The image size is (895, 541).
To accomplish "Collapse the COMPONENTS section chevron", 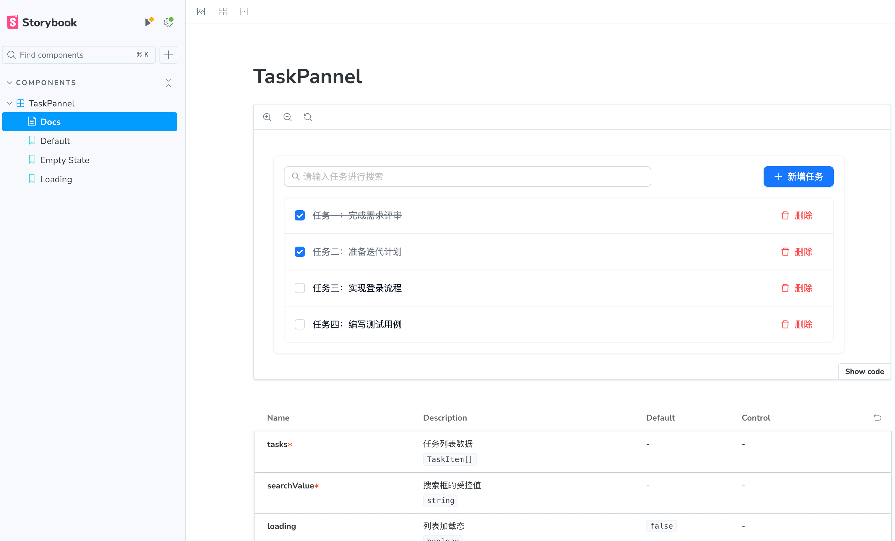I will click(x=10, y=83).
